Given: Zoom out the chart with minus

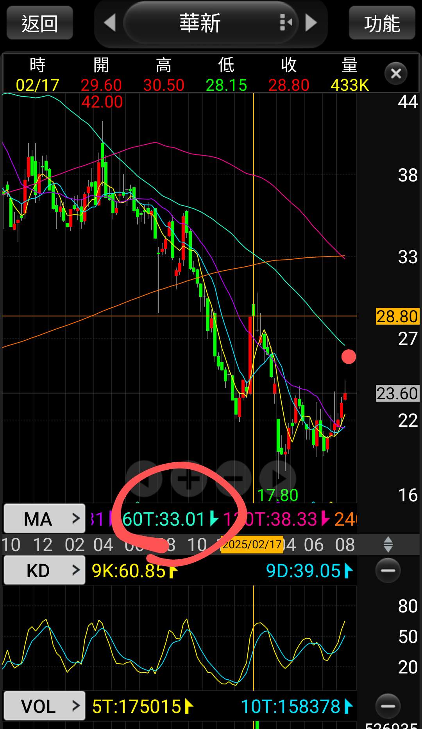Looking at the screenshot, I should (x=234, y=479).
